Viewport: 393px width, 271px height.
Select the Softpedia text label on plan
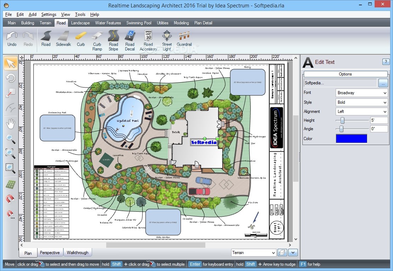click(x=204, y=142)
